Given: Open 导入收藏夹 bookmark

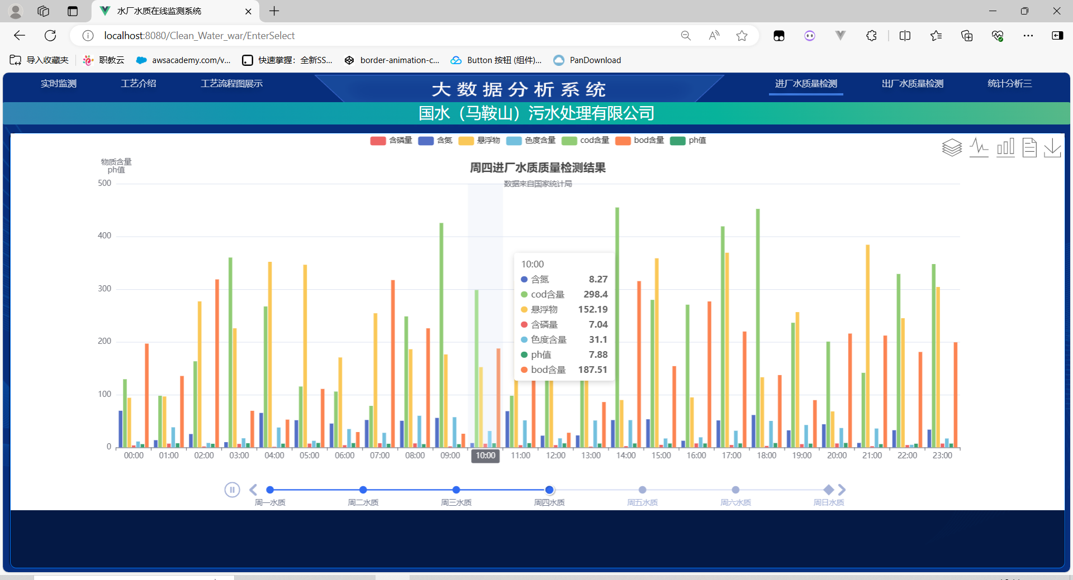Looking at the screenshot, I should pyautogui.click(x=39, y=60).
